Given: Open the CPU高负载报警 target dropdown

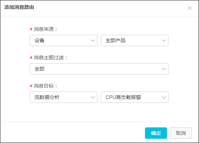Looking at the screenshot, I should [135, 97].
